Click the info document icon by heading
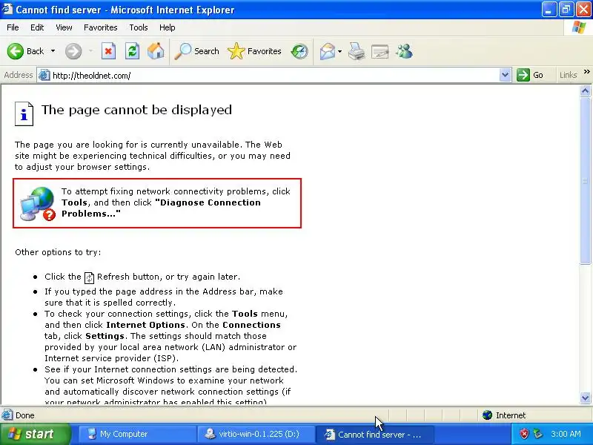593x445 pixels. [x=24, y=113]
